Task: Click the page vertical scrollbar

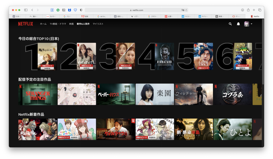Action: tap(263, 52)
